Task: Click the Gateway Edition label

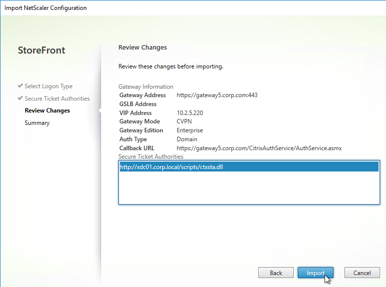Action: (x=141, y=130)
